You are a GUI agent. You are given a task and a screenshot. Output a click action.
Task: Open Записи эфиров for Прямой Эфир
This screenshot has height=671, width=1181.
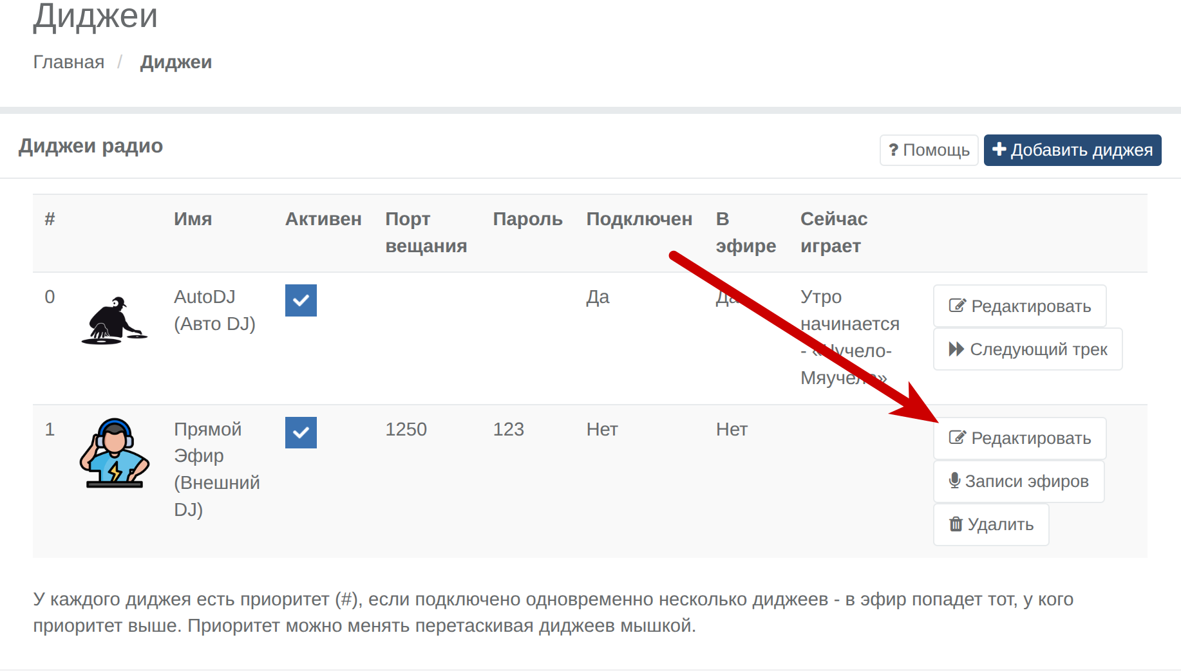click(x=1019, y=481)
